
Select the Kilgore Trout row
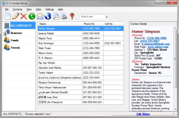[x=81, y=38]
